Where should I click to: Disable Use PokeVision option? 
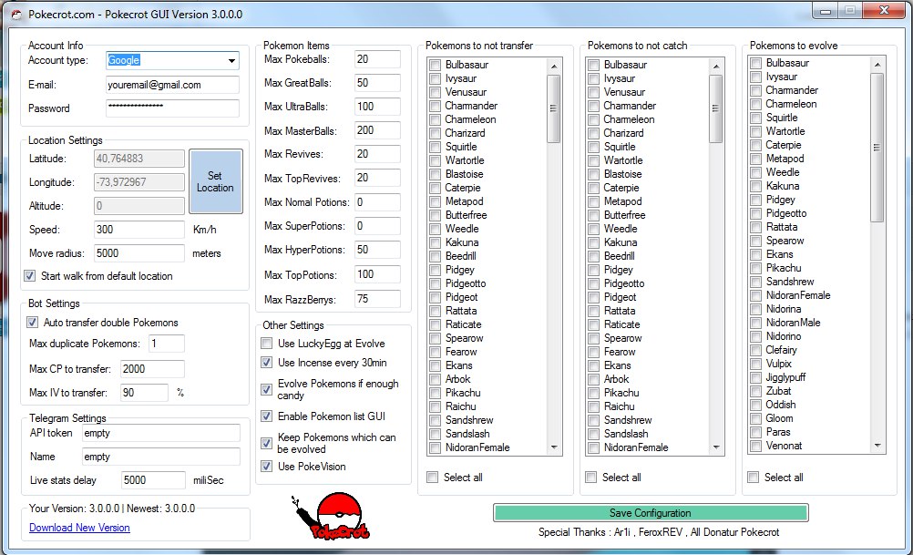click(266, 467)
